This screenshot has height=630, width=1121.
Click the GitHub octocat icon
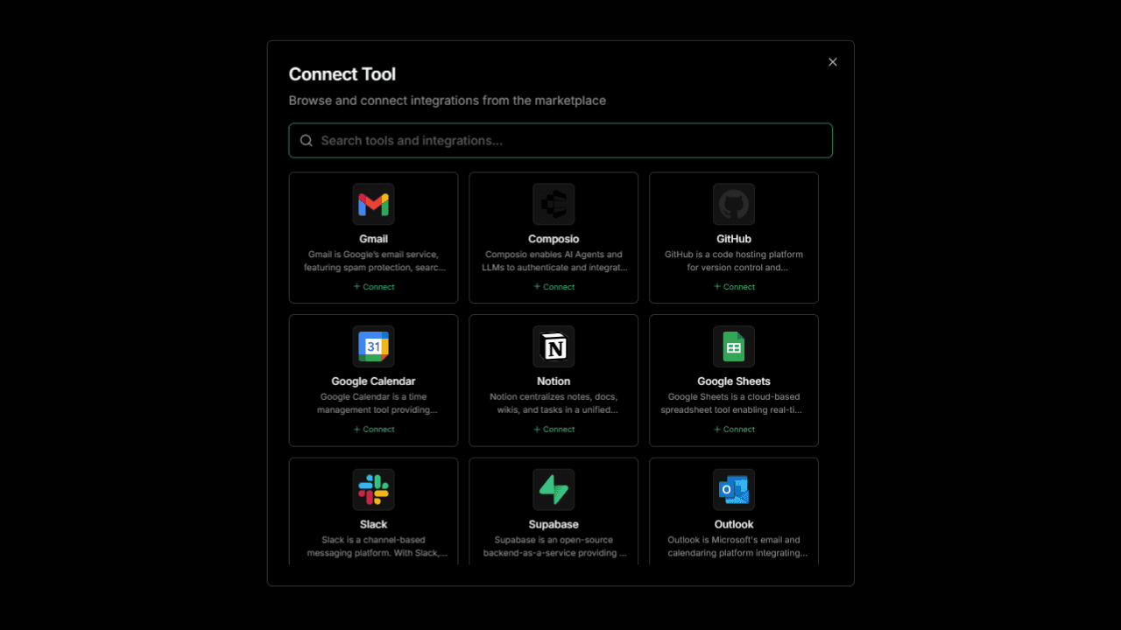[x=734, y=205]
